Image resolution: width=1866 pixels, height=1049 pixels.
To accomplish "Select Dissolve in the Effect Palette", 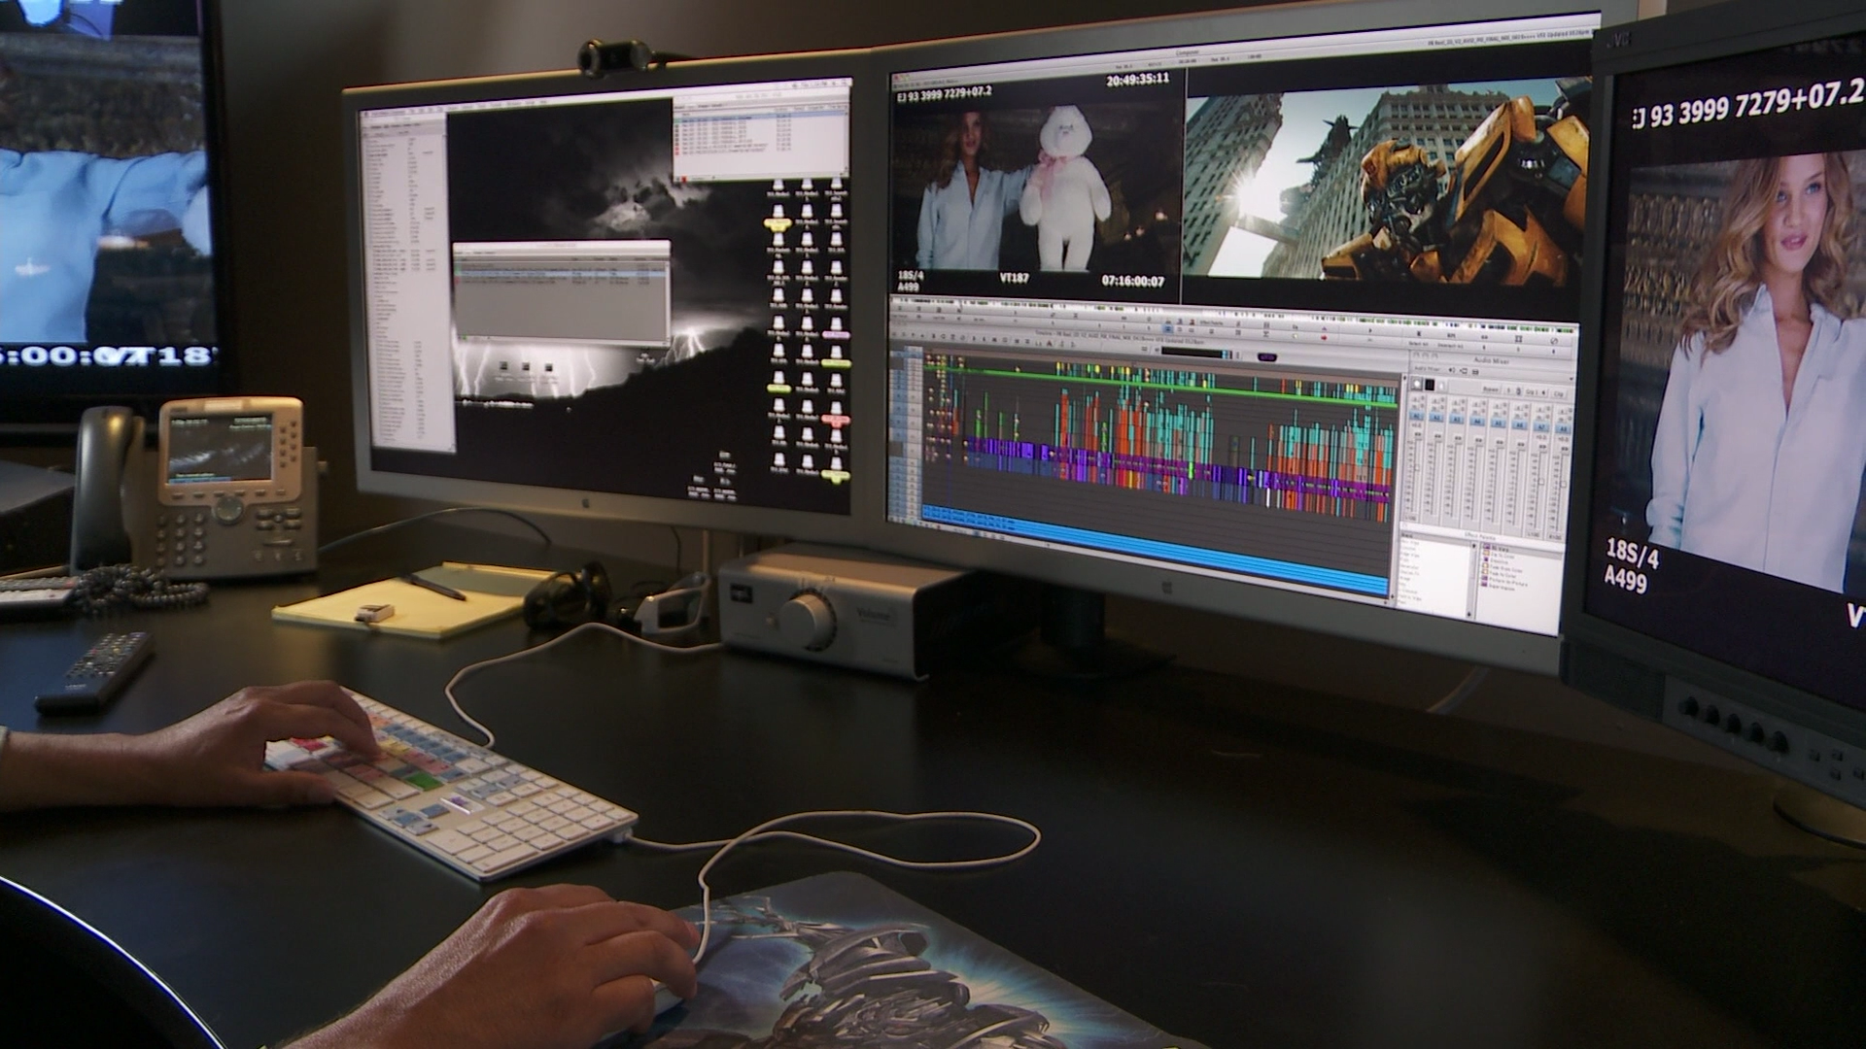I will click(x=1499, y=561).
